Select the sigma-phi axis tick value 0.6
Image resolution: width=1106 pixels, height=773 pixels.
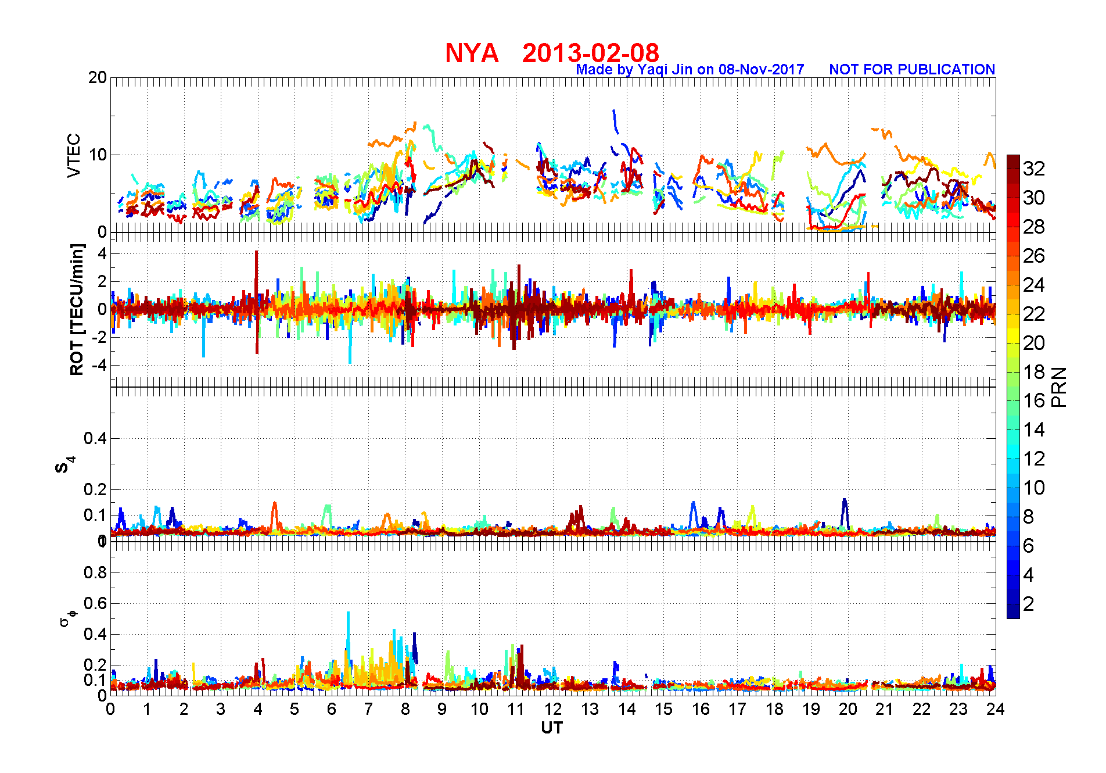pyautogui.click(x=95, y=603)
